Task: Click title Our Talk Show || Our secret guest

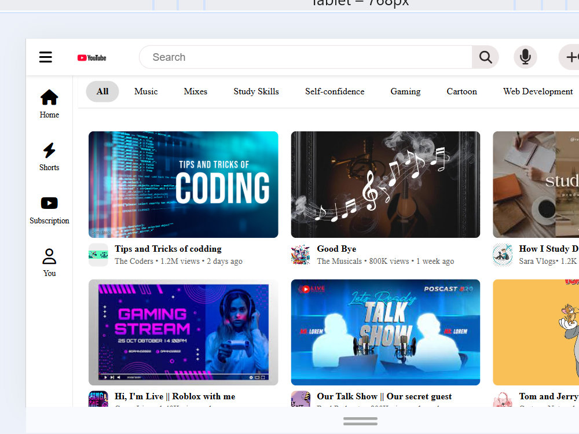Action: pyautogui.click(x=384, y=396)
